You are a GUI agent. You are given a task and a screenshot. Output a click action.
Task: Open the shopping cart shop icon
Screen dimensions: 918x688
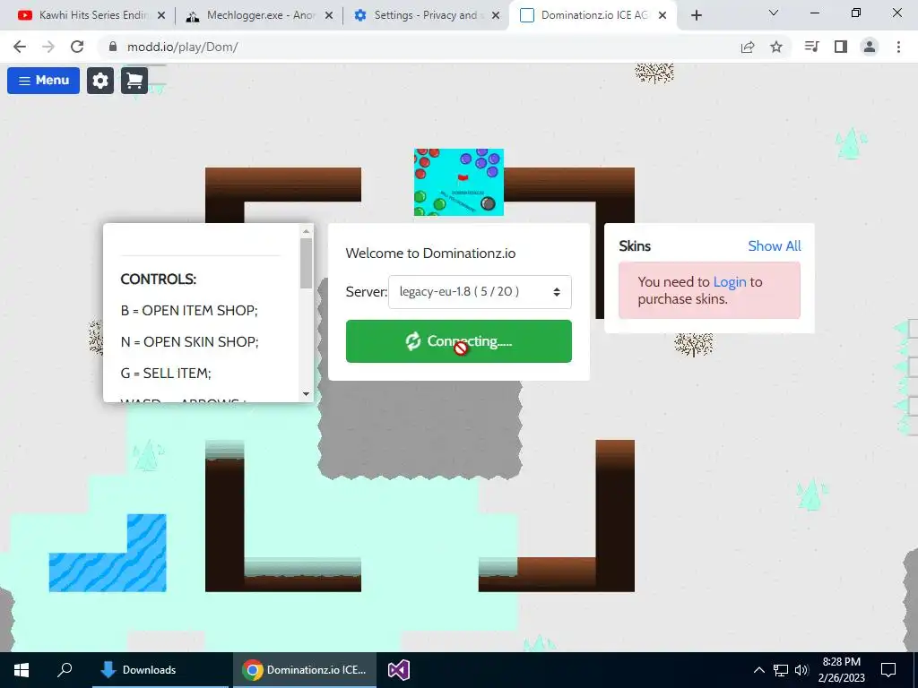point(134,80)
